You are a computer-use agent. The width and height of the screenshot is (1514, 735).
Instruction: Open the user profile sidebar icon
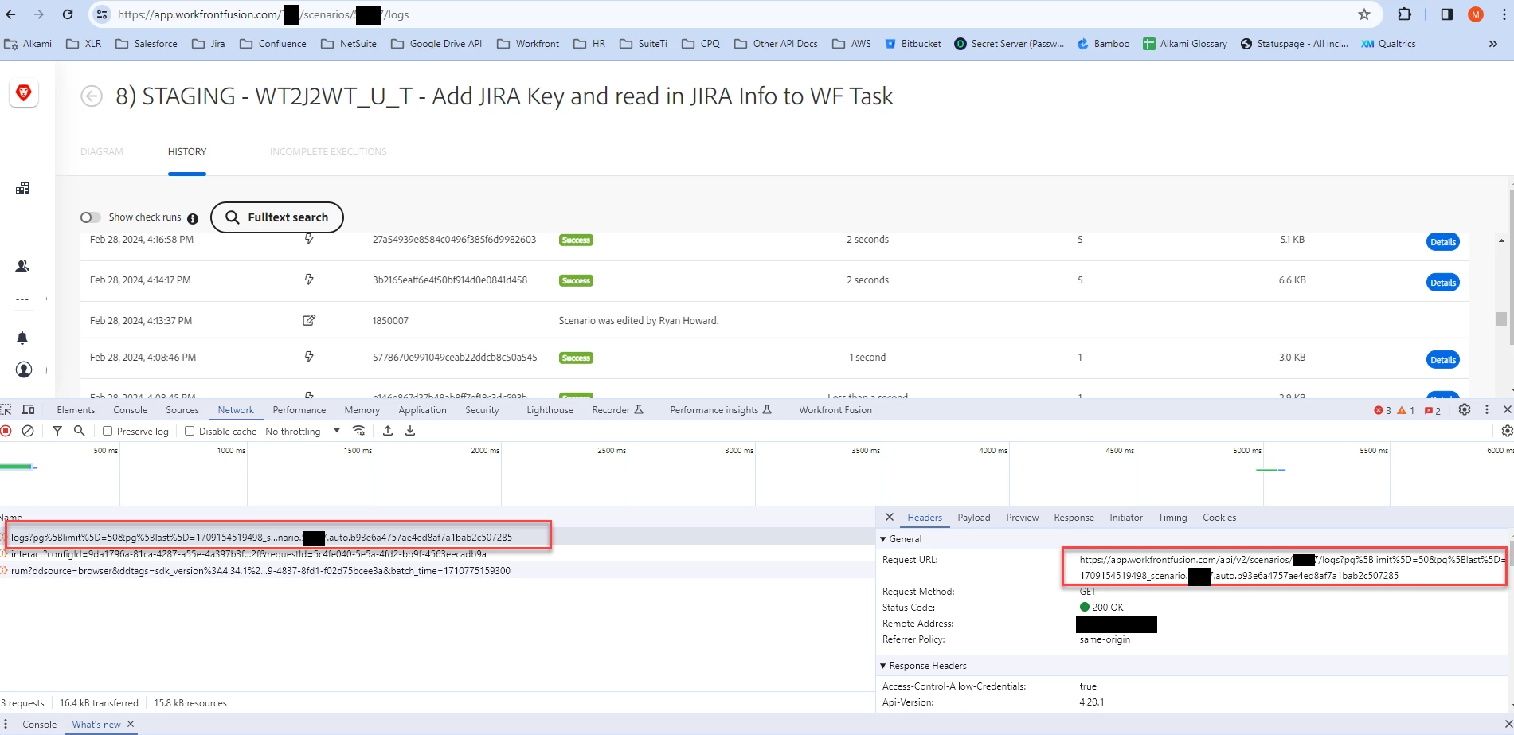pos(24,369)
